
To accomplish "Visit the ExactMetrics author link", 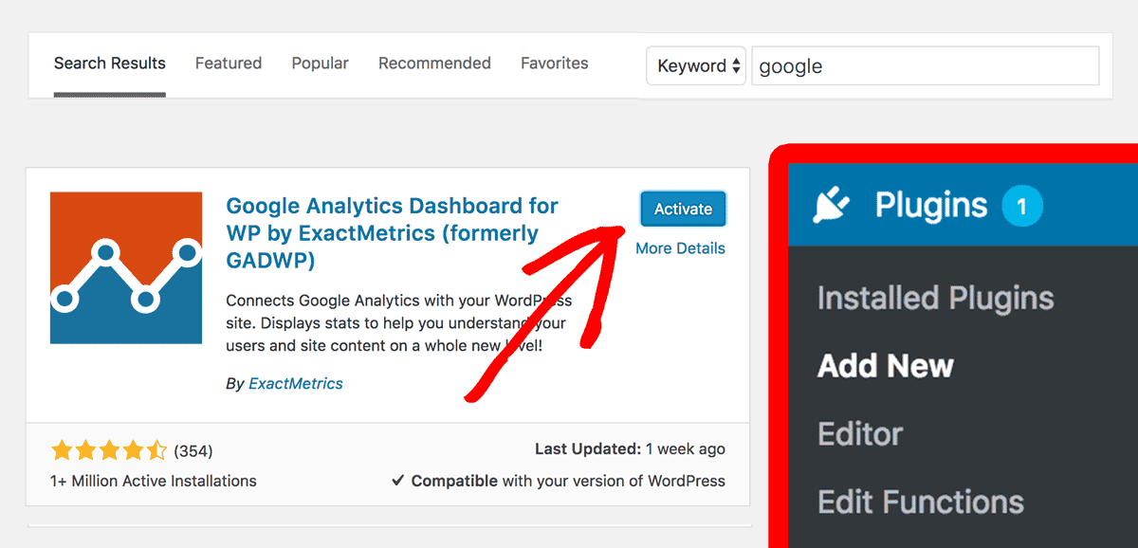I will point(296,384).
